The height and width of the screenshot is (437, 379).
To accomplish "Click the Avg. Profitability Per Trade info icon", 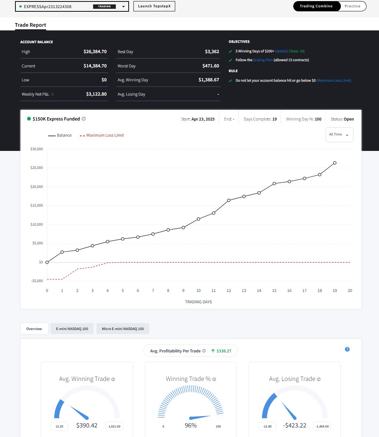I will (x=204, y=351).
